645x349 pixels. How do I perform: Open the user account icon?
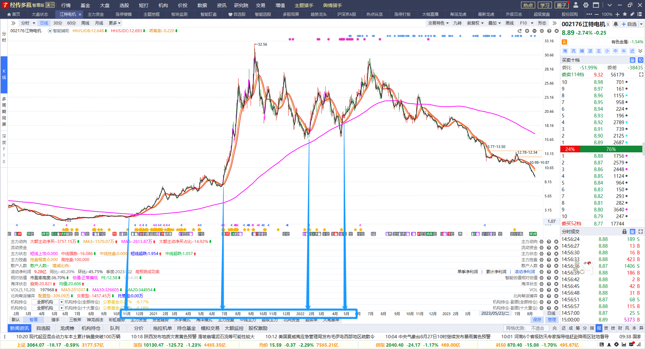(576, 5)
